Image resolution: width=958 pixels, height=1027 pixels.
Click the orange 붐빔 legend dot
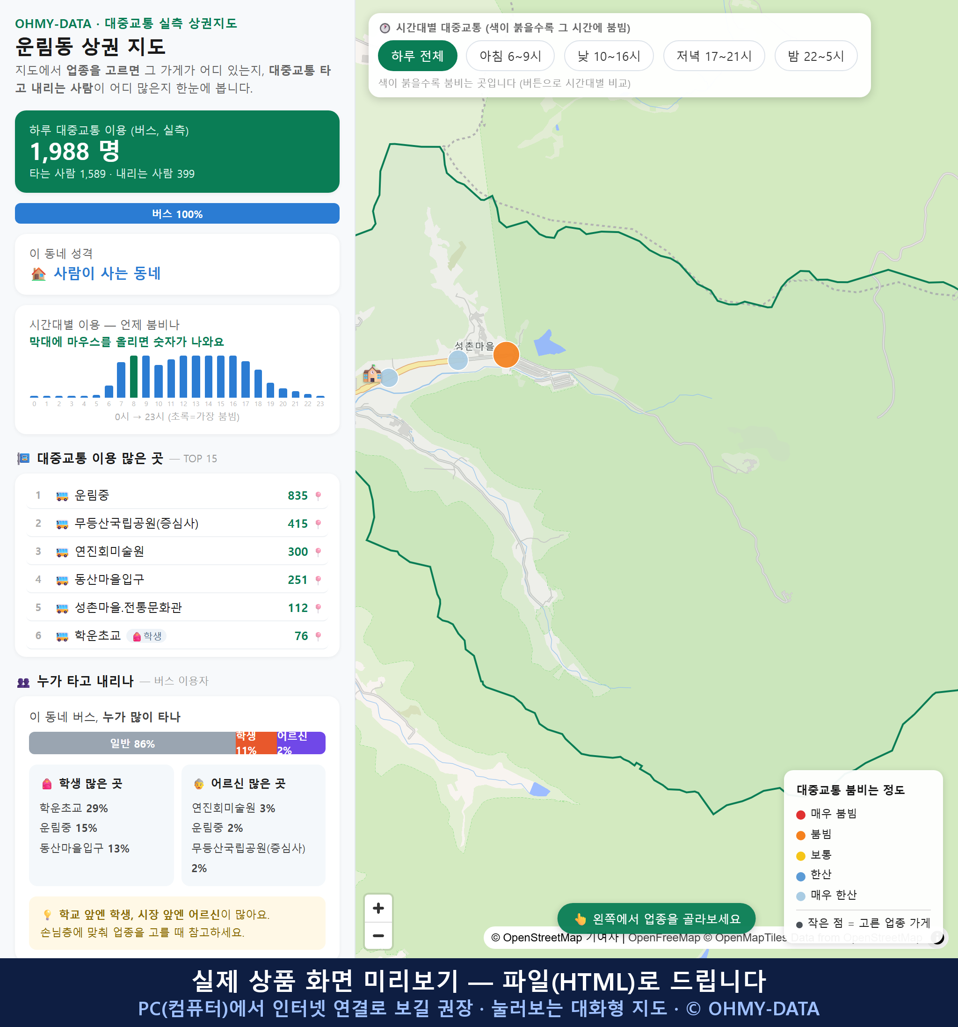(800, 835)
